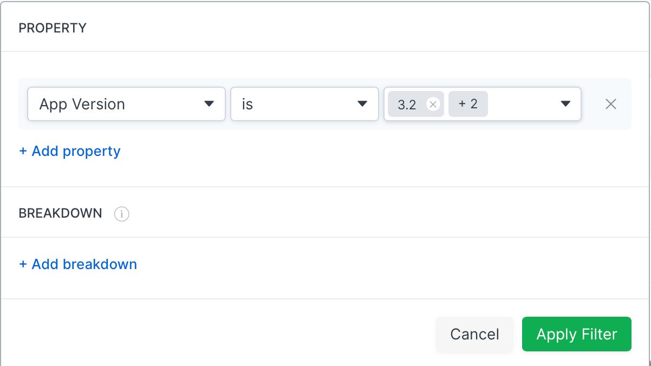Click the Cancel button
Viewport: 651px width, 366px height.
point(474,334)
